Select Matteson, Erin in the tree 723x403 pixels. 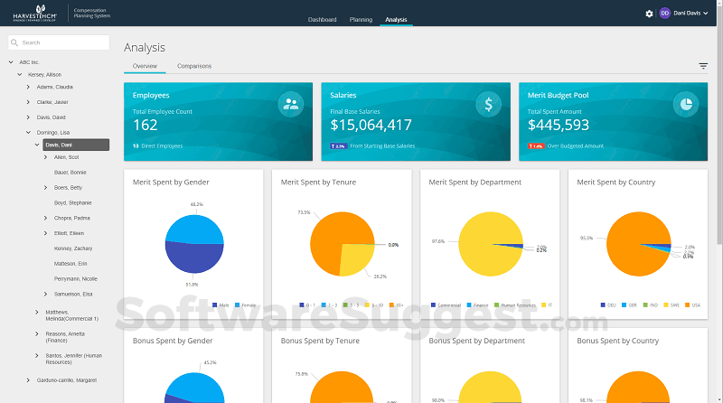pos(70,264)
